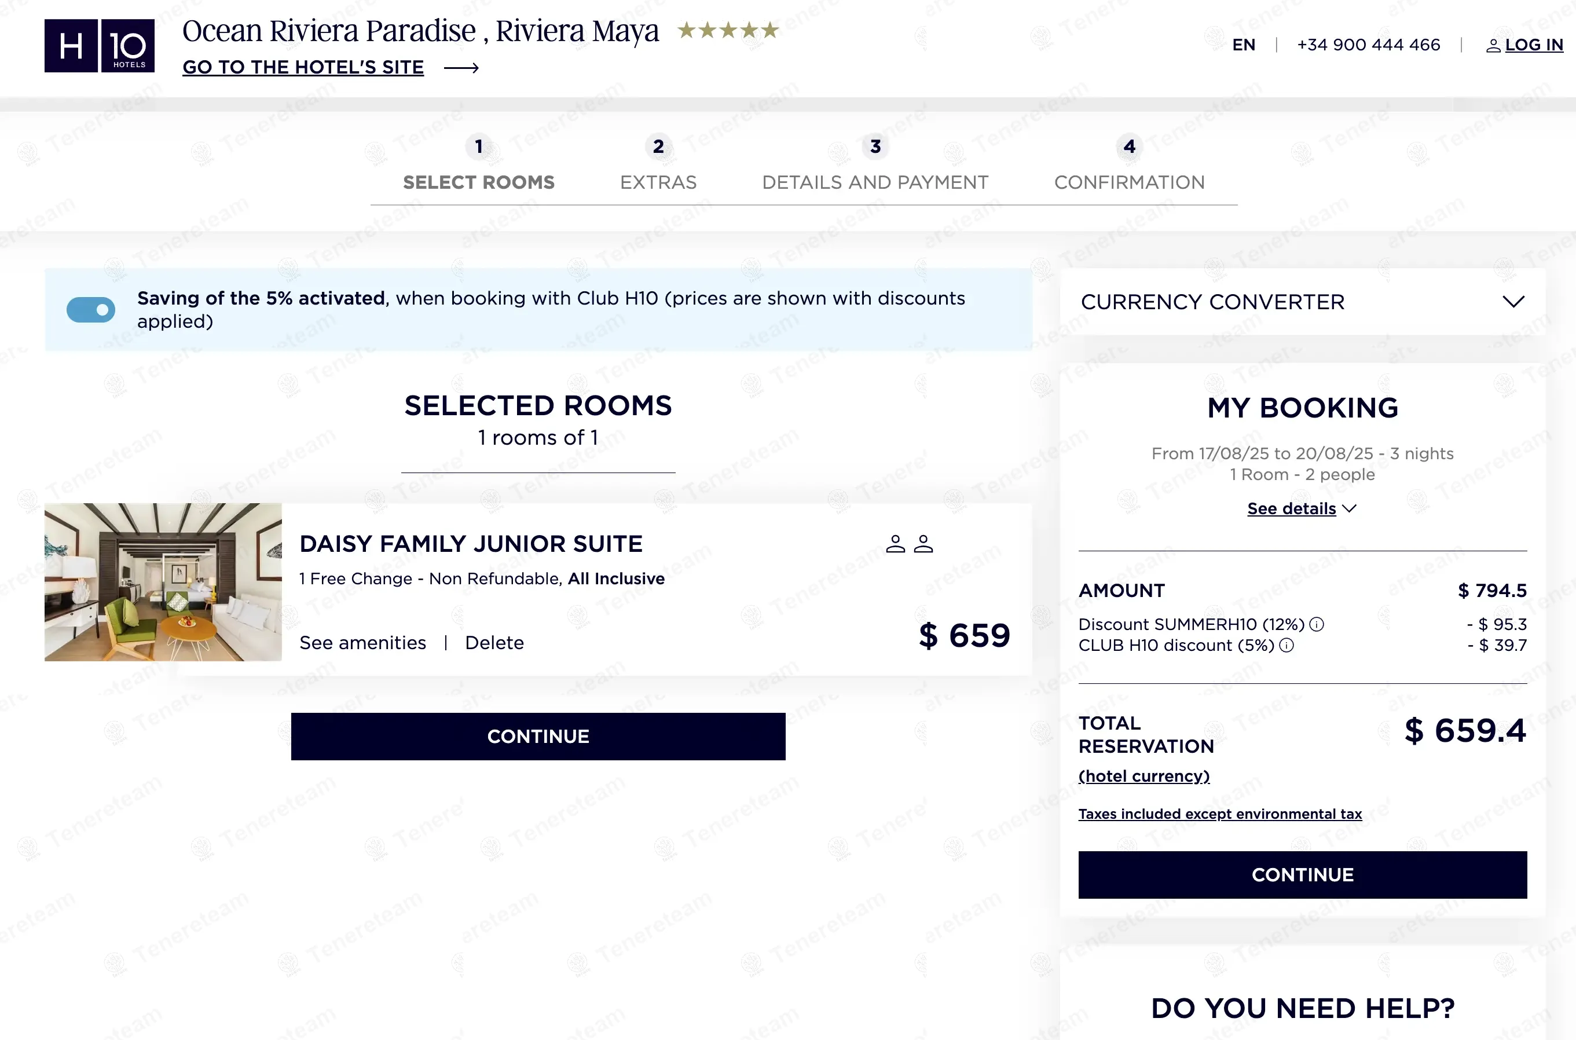
Task: Click info icon next to SUMMERH10 discount
Action: tap(1317, 624)
